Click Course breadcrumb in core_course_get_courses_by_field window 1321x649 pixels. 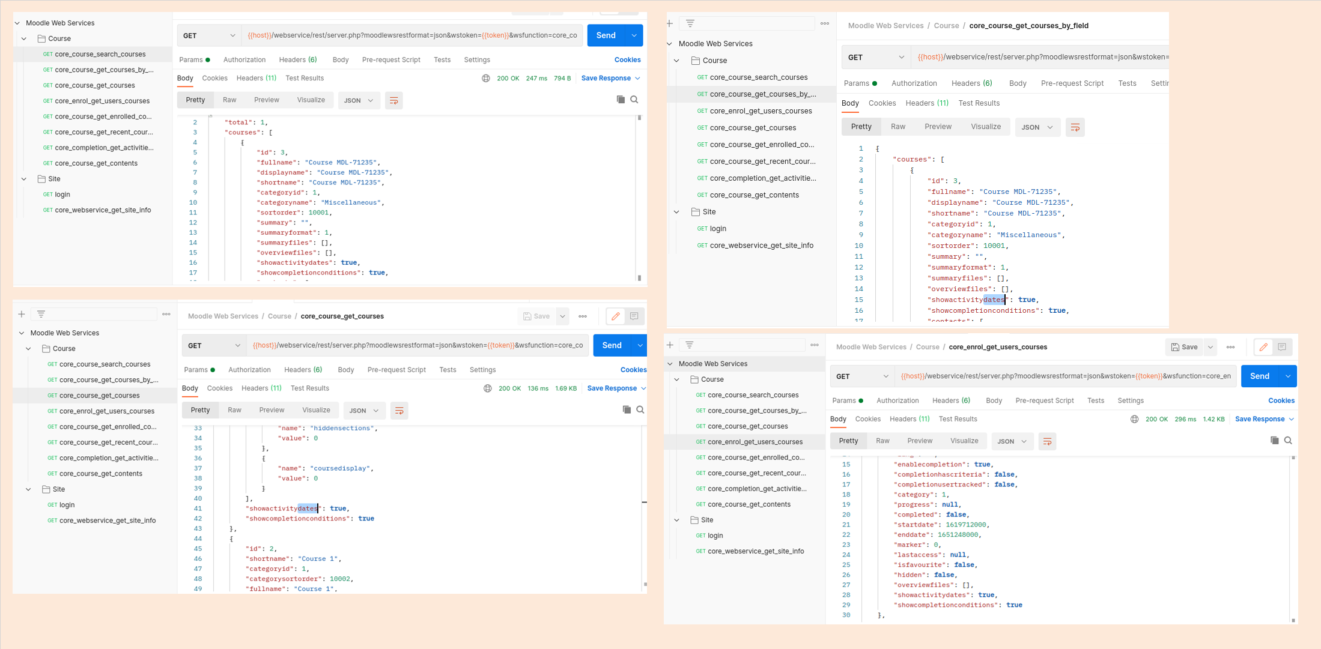(946, 26)
